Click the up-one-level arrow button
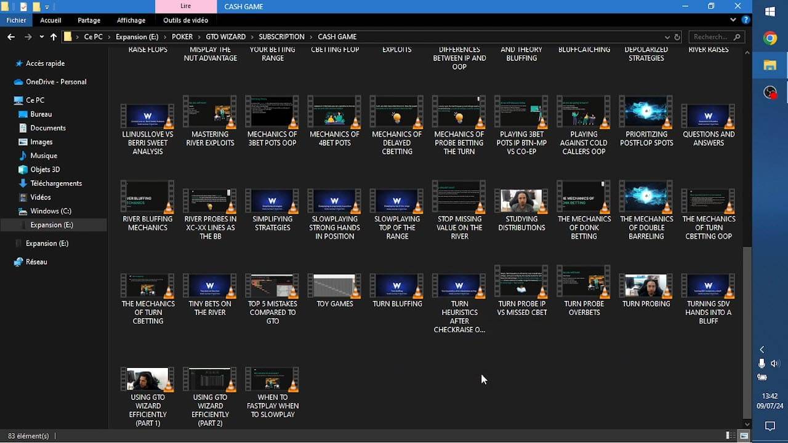The height and width of the screenshot is (443, 788). click(x=54, y=37)
